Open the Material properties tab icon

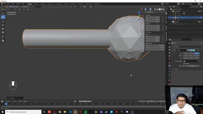point(169,80)
